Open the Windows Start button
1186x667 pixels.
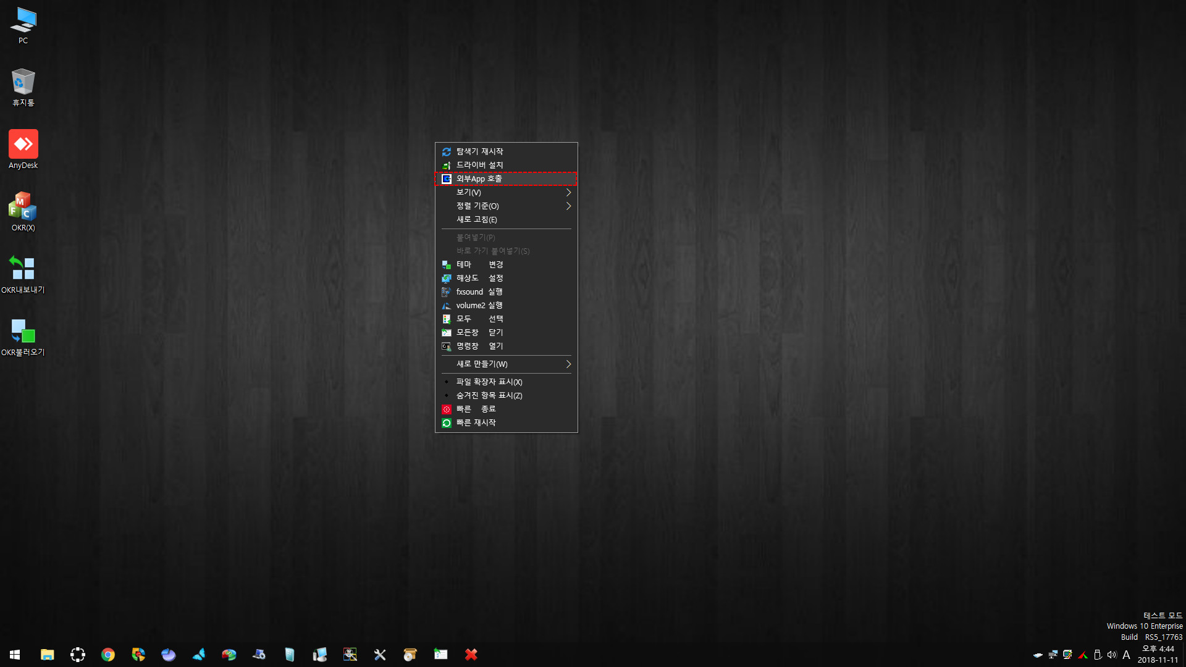[15, 655]
